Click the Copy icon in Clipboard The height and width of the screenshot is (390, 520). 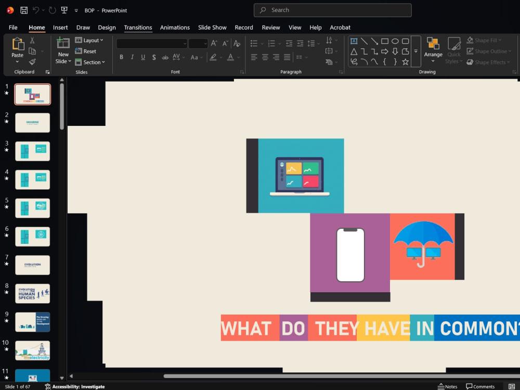pos(32,51)
